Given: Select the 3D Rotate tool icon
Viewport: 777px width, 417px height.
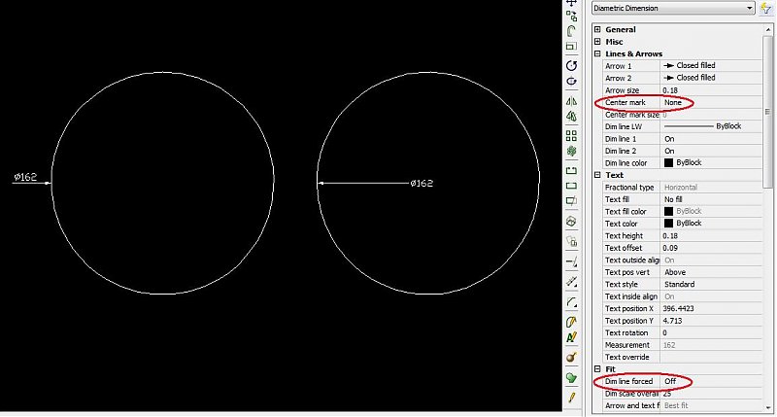Looking at the screenshot, I should pyautogui.click(x=571, y=81).
